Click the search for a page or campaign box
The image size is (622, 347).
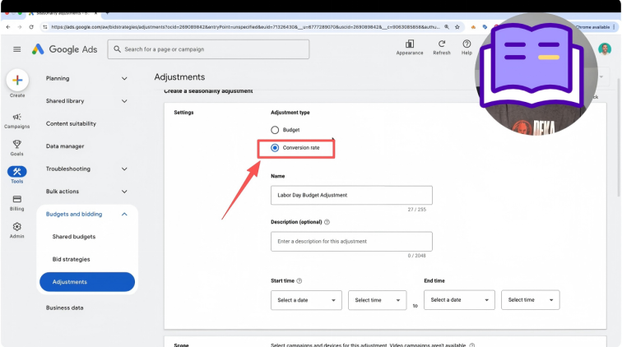tap(208, 49)
